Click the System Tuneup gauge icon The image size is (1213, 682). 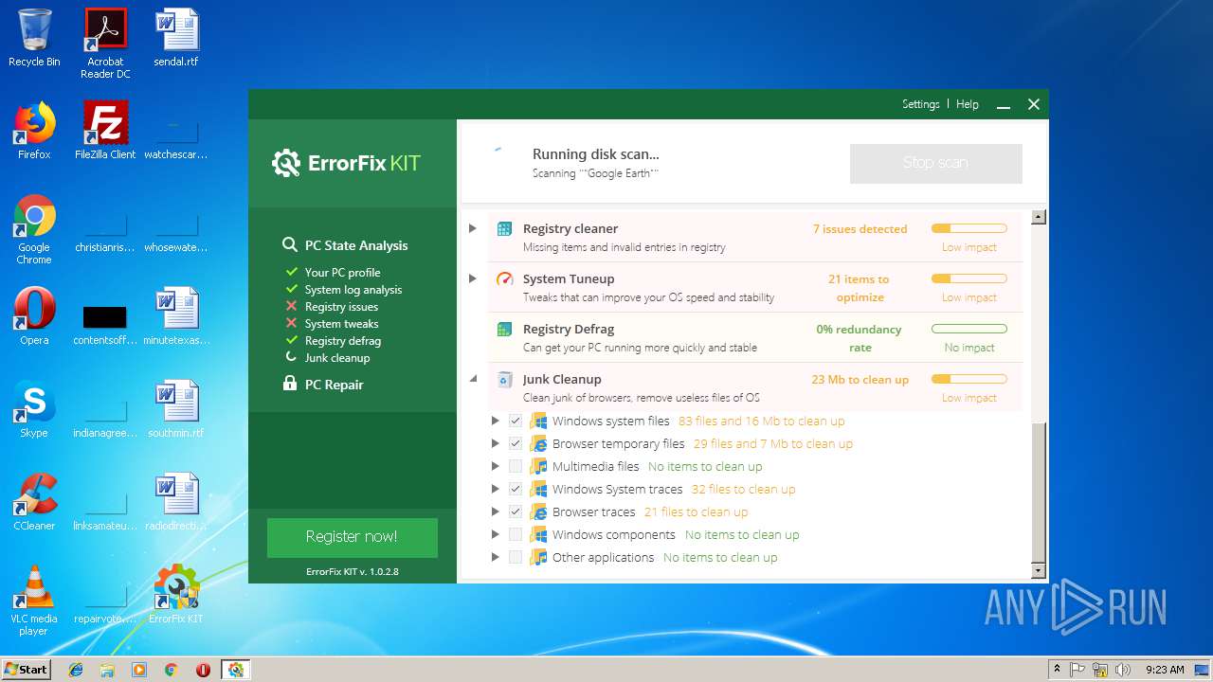click(504, 278)
